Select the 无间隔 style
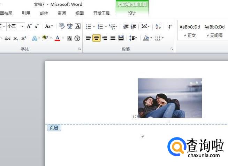This screenshot has height=166, width=228. (214, 31)
